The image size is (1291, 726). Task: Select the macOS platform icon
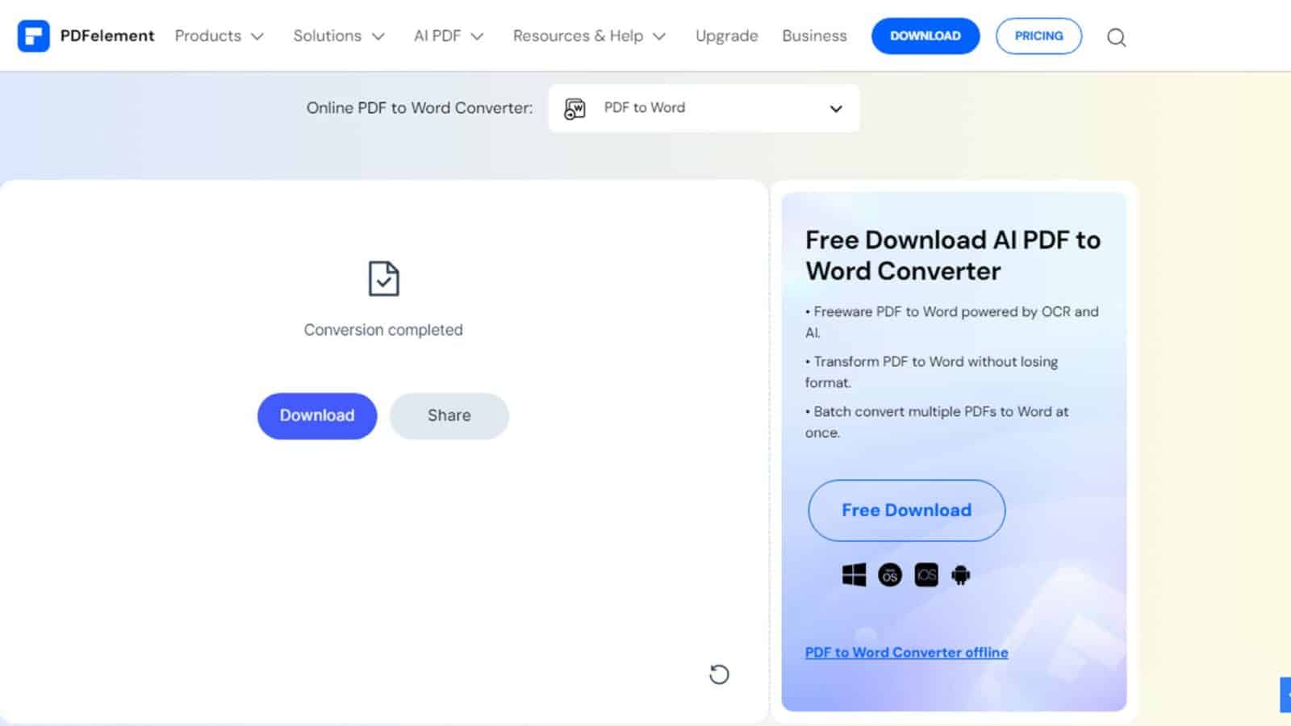[890, 574]
